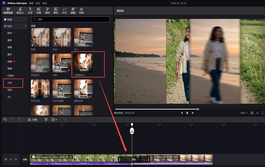This screenshot has width=265, height=167.
Task: Collapse the 轉場 sidebar category
Action: coord(26,26)
